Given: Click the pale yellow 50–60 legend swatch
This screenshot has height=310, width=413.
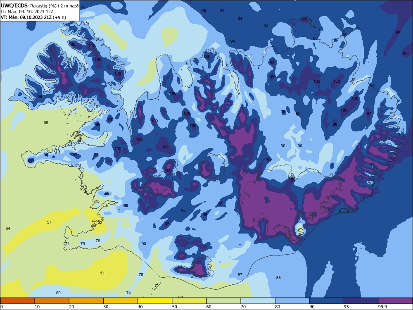Looking at the screenshot, I should (189, 301).
